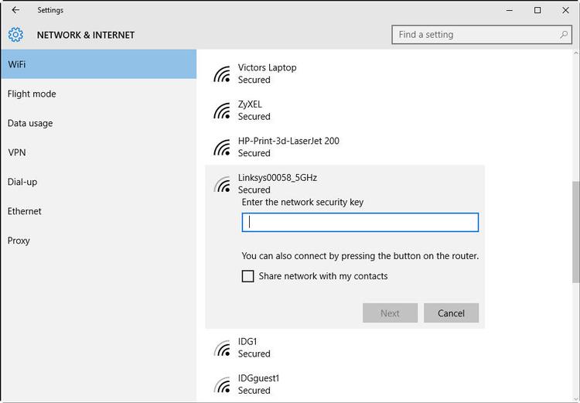The height and width of the screenshot is (403, 580).
Task: Click the back arrow in title bar
Action: tap(15, 10)
